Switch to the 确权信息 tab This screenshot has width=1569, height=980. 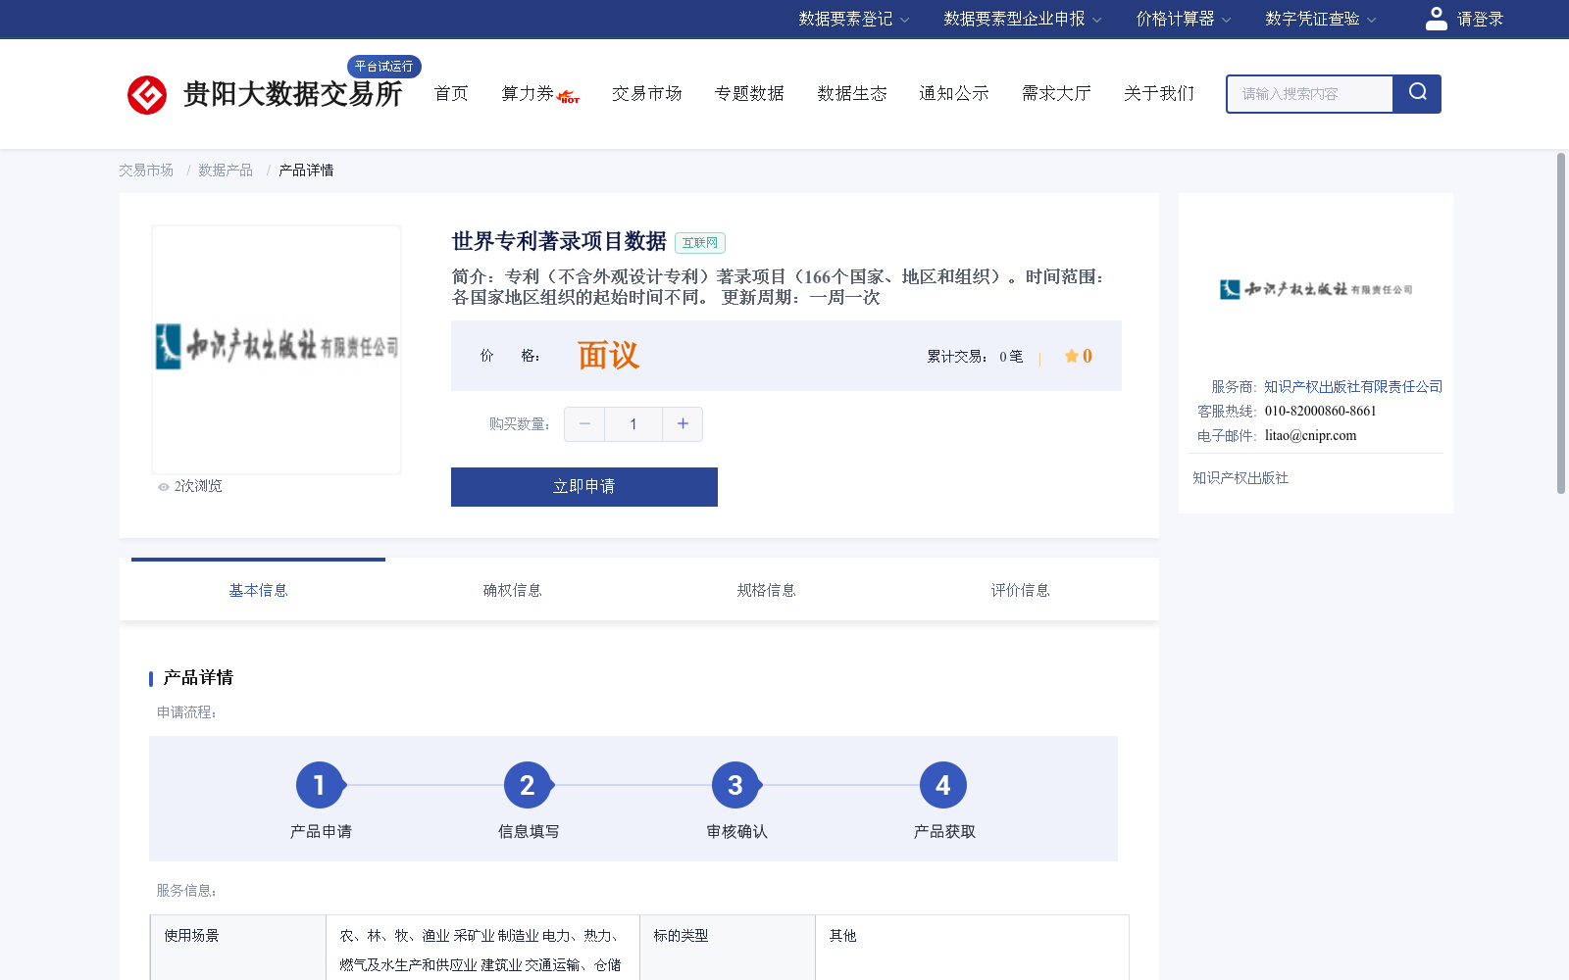tap(512, 590)
